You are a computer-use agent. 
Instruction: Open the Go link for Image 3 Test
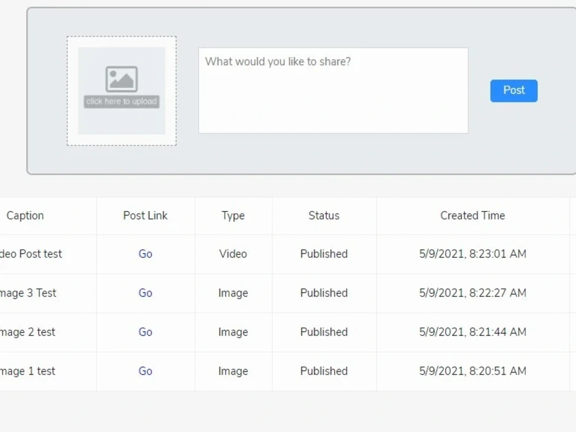(x=146, y=293)
